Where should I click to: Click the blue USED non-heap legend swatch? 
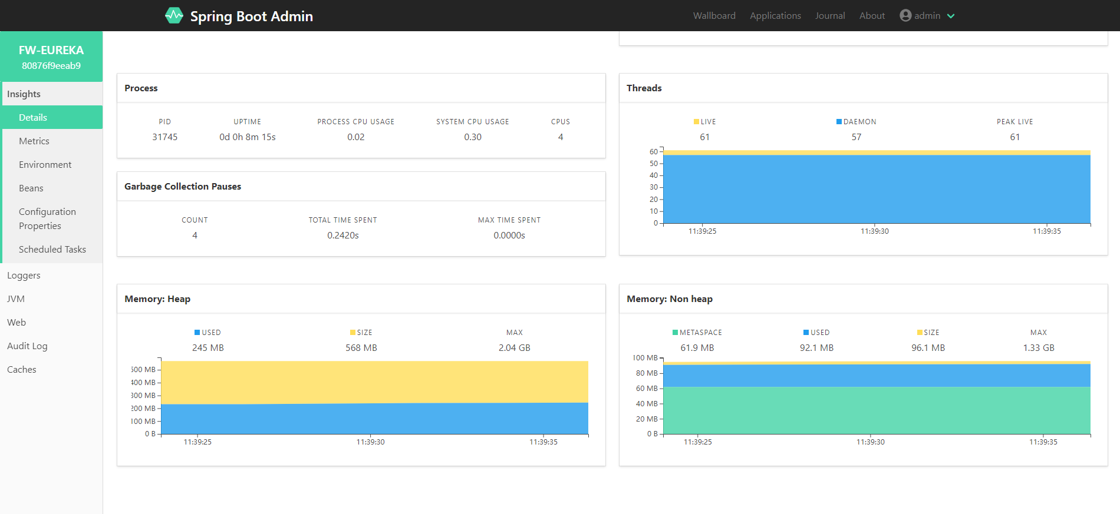click(x=806, y=333)
